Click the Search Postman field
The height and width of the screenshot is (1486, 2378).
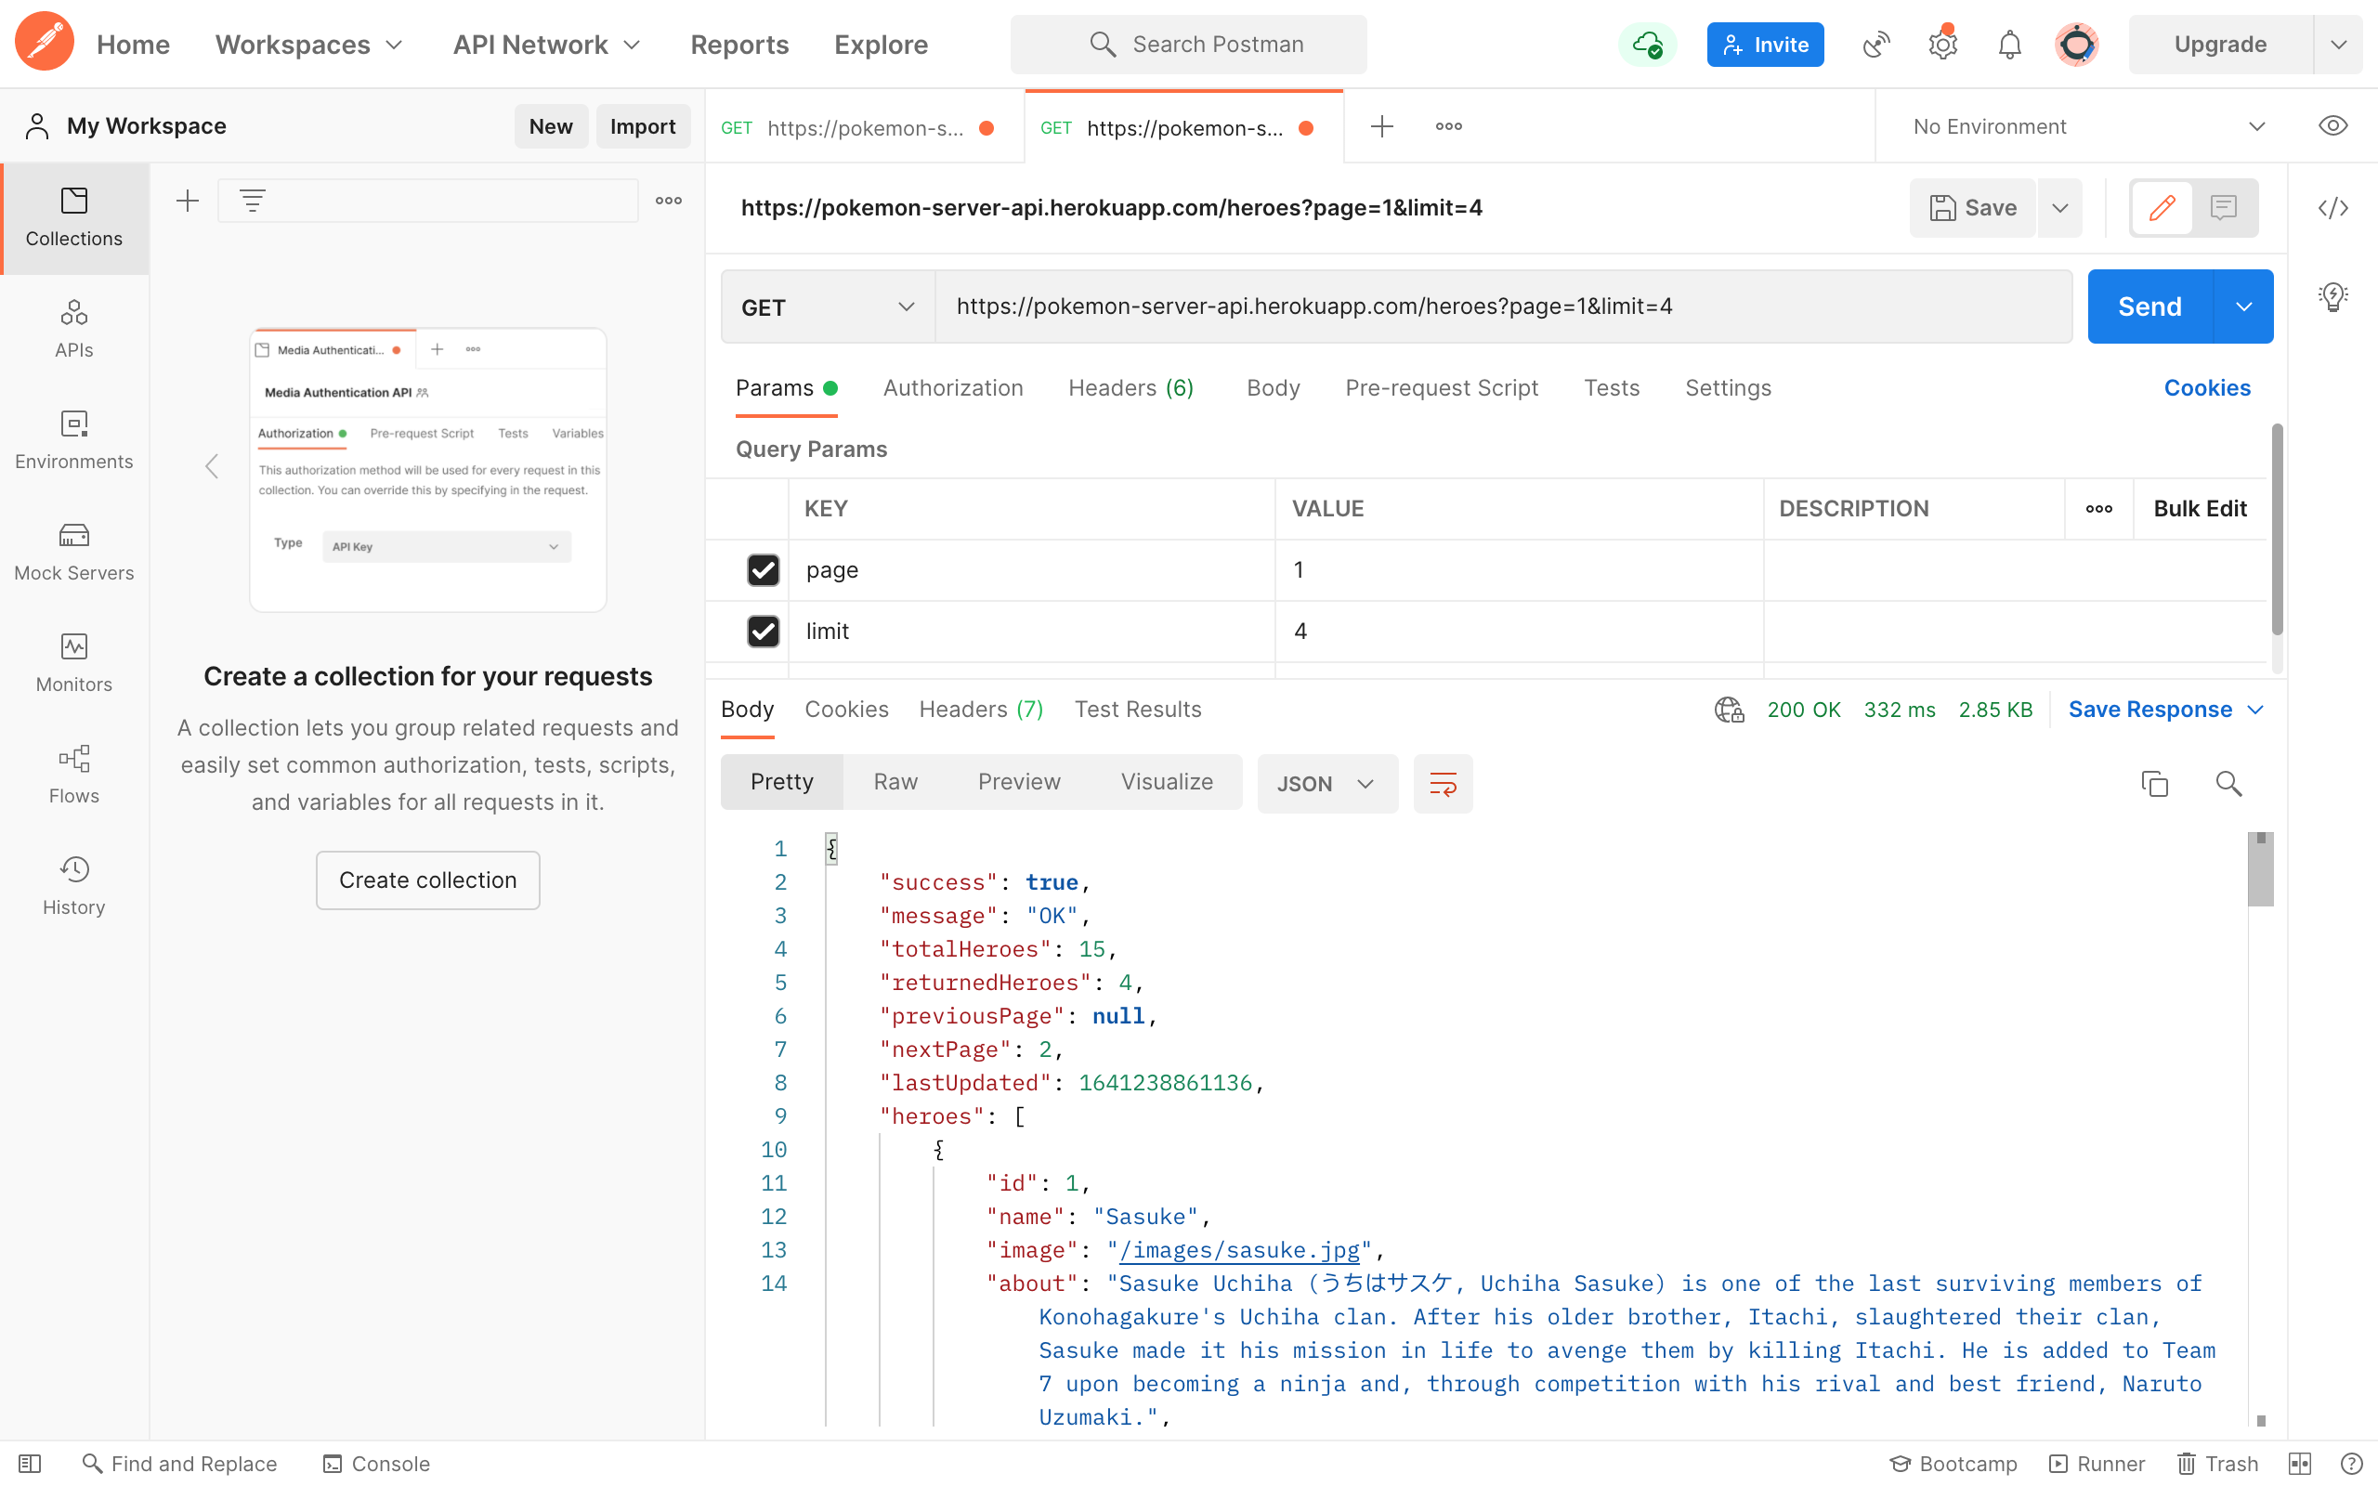tap(1188, 45)
